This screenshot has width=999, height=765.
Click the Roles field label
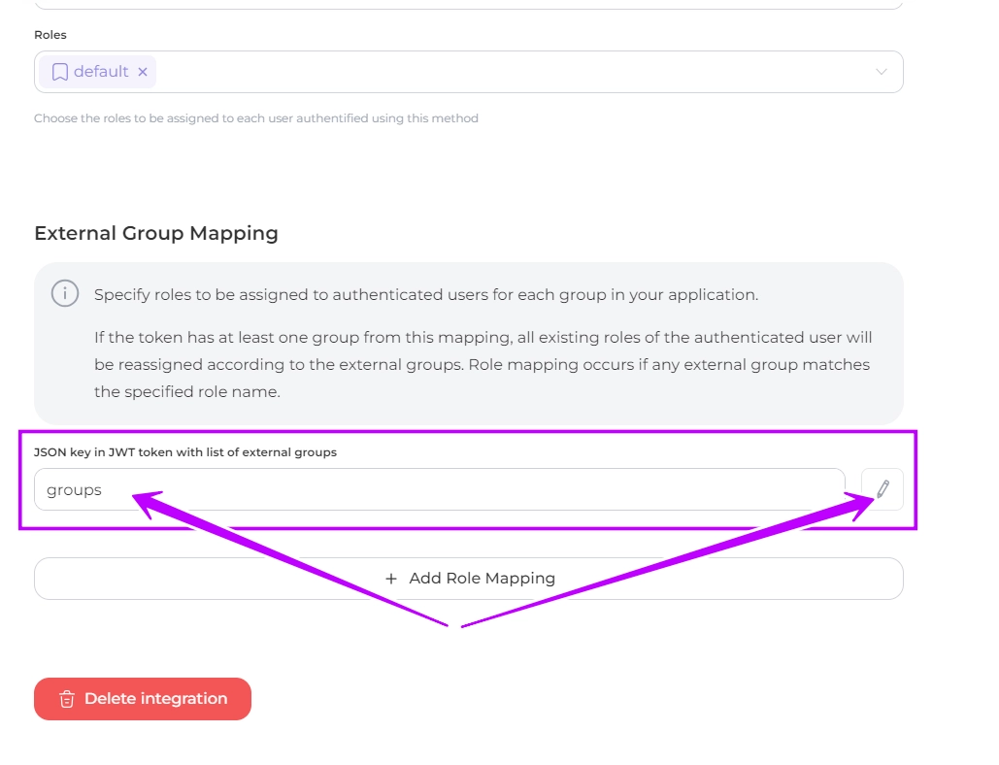click(50, 35)
